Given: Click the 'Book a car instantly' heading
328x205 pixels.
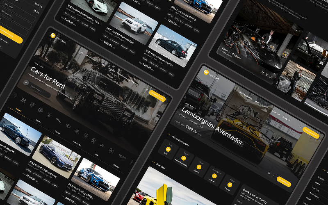Looking at the screenshot, I should (x=255, y=196).
